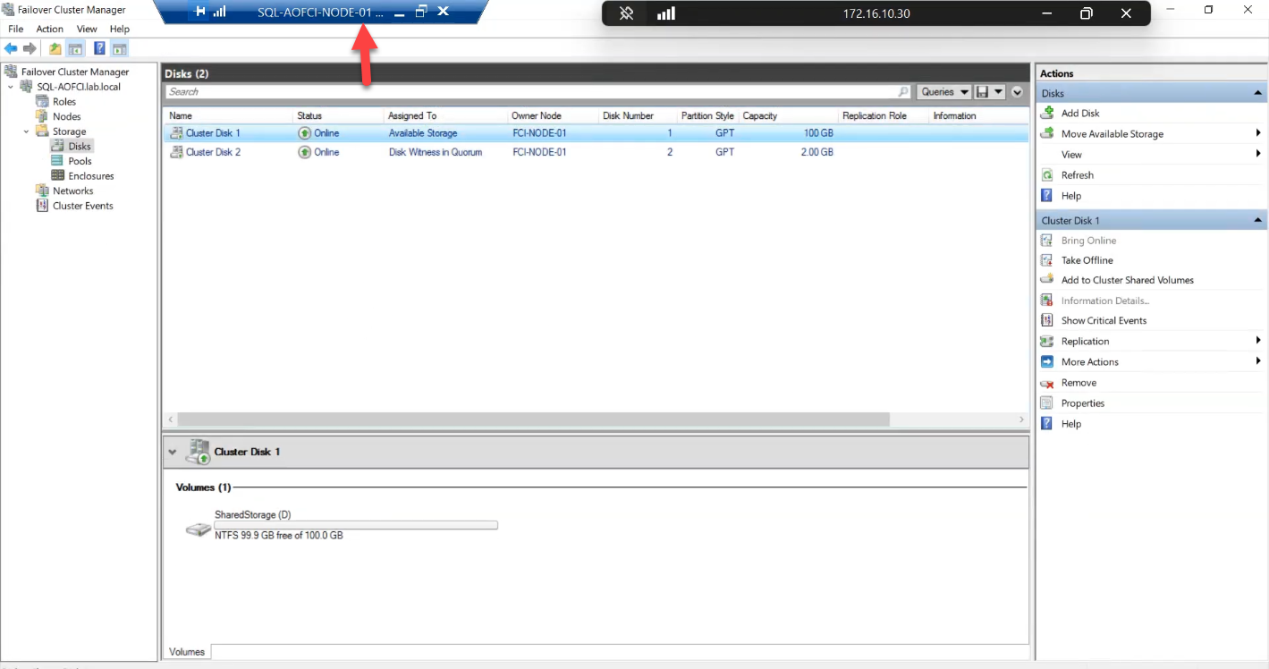The height and width of the screenshot is (669, 1269).
Task: Click the unpin icon on 172.16.10.30 bar
Action: click(x=627, y=13)
